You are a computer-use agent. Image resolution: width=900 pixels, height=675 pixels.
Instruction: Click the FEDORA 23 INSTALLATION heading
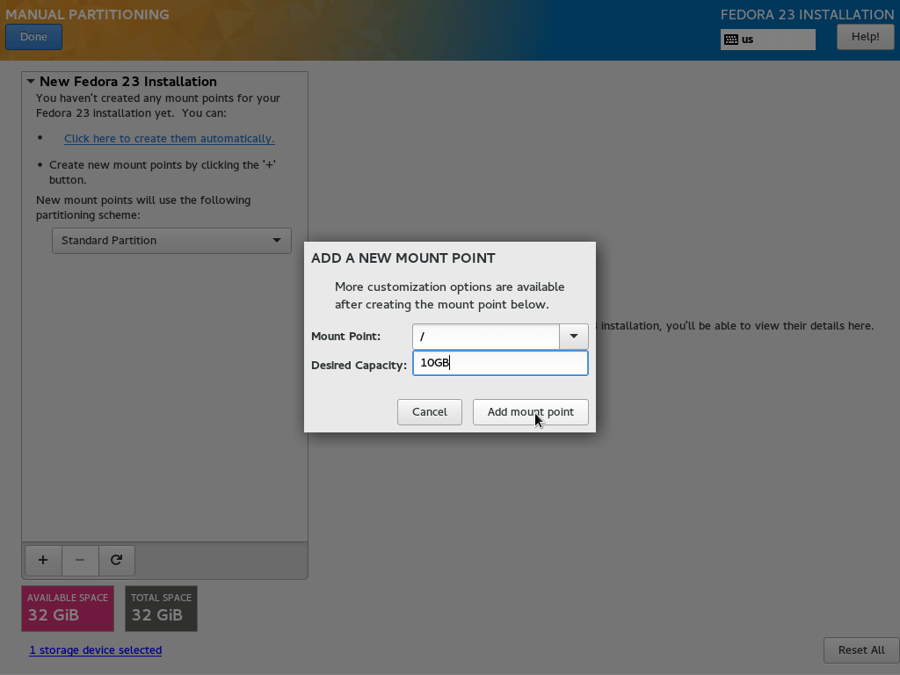(807, 14)
